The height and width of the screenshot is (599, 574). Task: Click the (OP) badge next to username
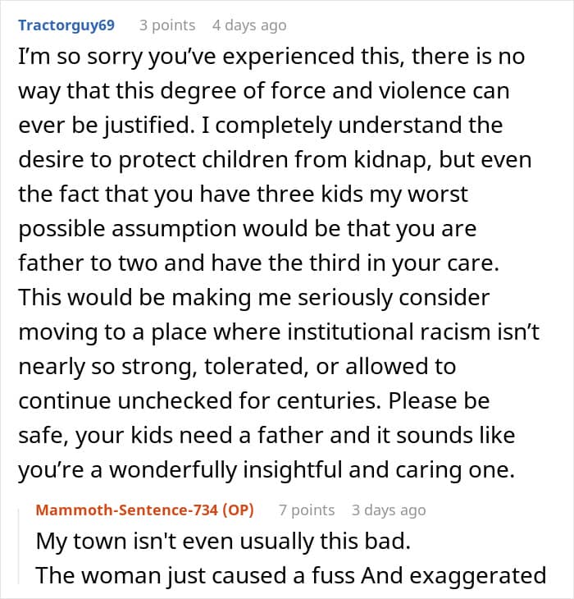tap(238, 510)
